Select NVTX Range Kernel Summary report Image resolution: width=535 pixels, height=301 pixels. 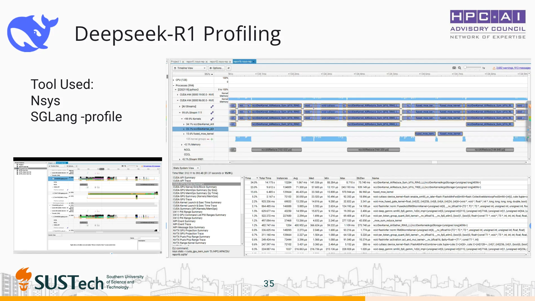click(189, 243)
